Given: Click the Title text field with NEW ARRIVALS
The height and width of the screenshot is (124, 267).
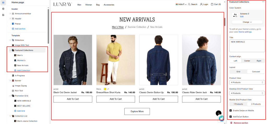Looking at the screenshot, I should [x=247, y=46].
